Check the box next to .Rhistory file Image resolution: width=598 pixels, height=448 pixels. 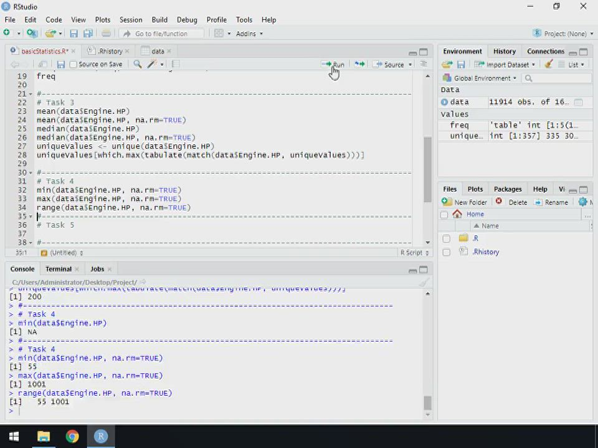pos(446,252)
